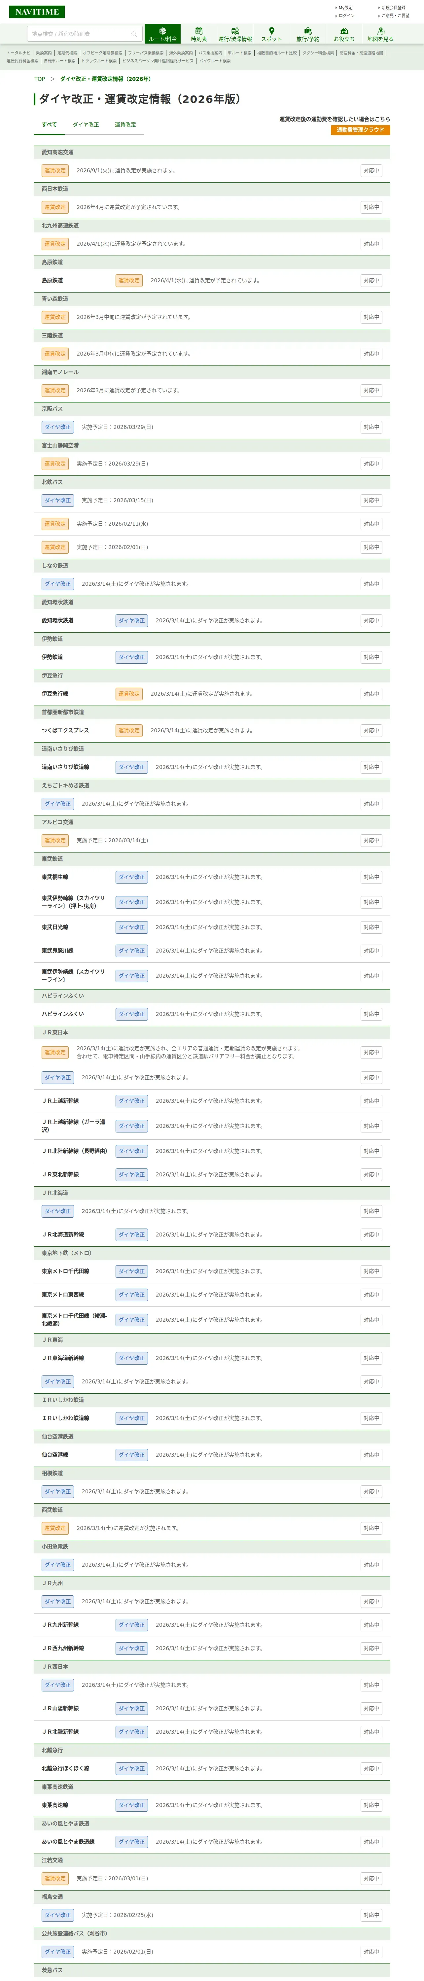Image resolution: width=424 pixels, height=1981 pixels.
Task: Open the バイクルート検索 link
Action: (x=215, y=61)
